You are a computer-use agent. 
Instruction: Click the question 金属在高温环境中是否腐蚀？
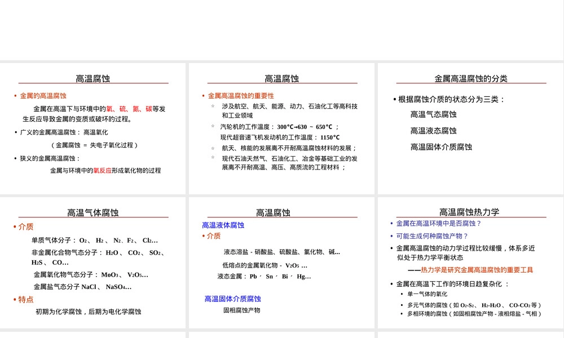[x=438, y=224]
